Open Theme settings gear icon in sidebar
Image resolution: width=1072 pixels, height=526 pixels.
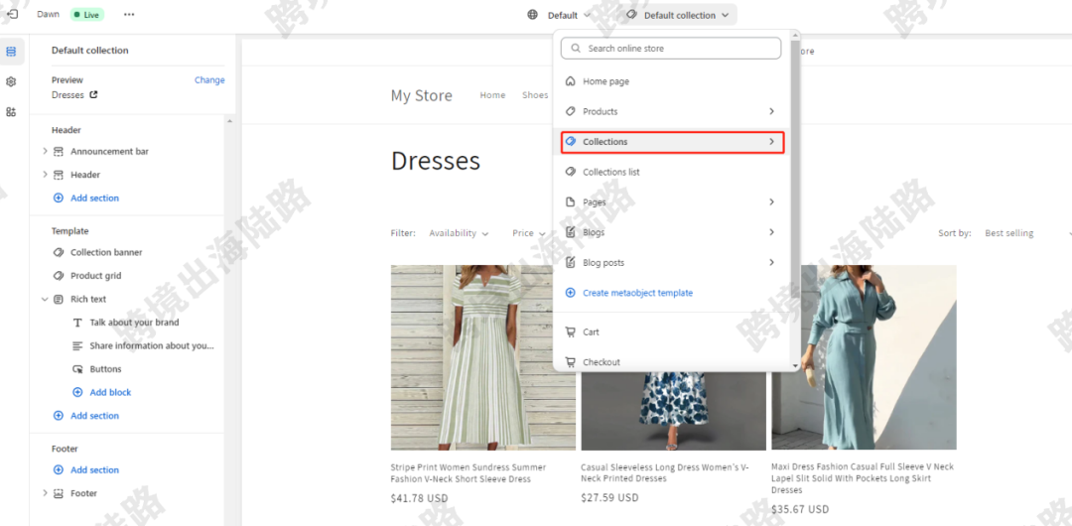11,82
